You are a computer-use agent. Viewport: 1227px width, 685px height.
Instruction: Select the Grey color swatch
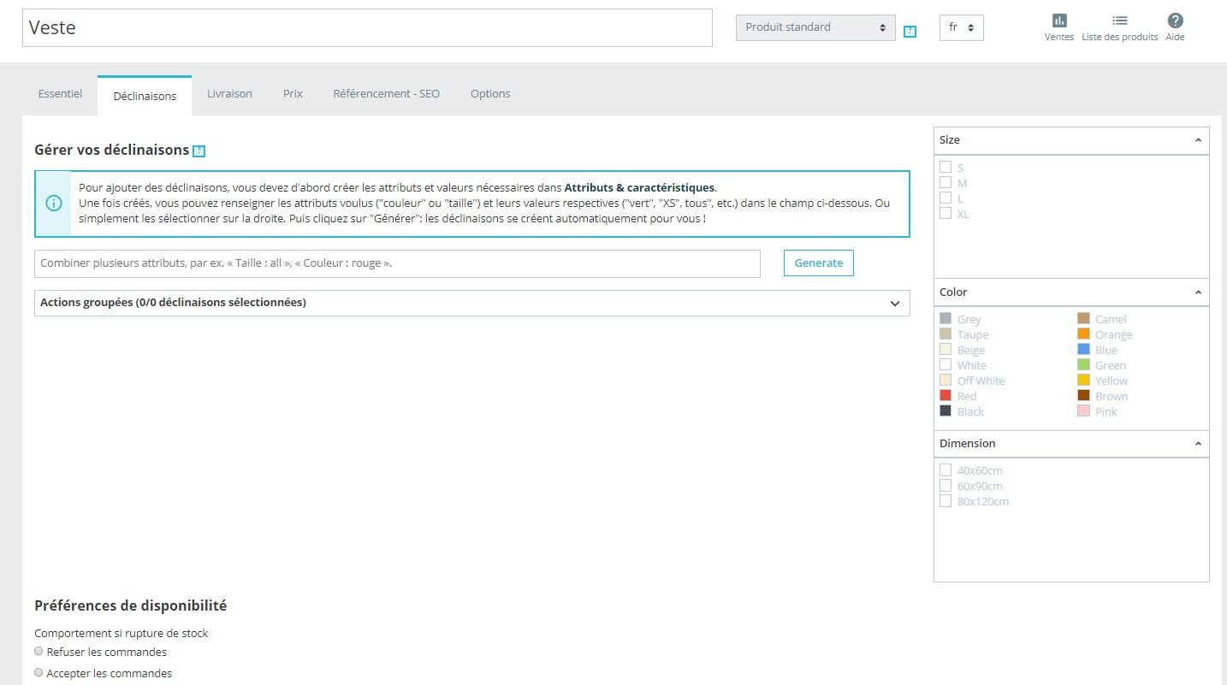coord(945,318)
